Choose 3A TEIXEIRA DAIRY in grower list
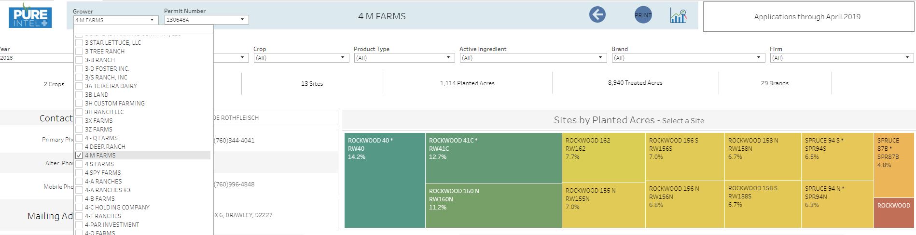The width and height of the screenshot is (916, 235). tap(111, 86)
